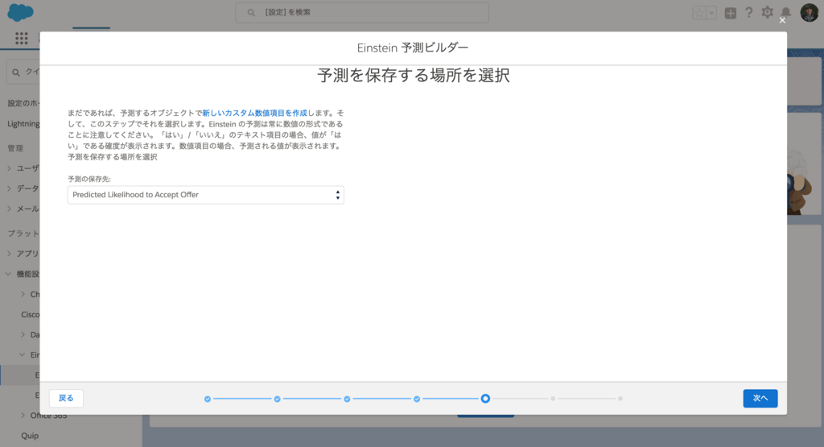Open the Lightning item in sidebar

pos(23,123)
